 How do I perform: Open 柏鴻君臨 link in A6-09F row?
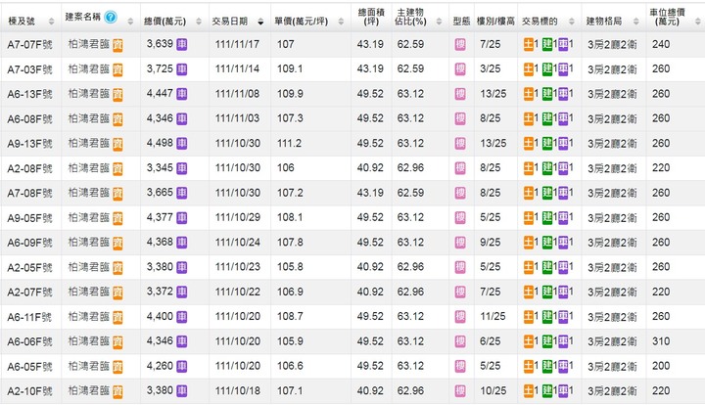[89, 242]
